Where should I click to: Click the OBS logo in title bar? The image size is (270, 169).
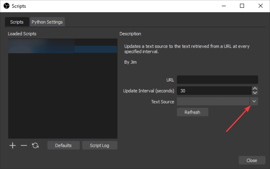(6, 6)
